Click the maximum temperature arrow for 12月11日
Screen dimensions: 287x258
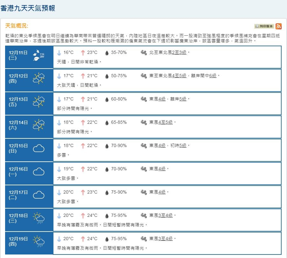(x=83, y=53)
